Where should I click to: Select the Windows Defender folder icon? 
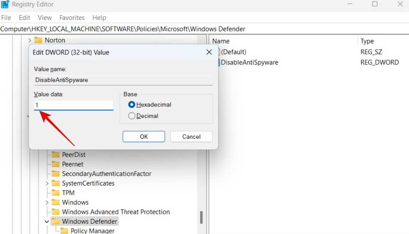coord(56,221)
